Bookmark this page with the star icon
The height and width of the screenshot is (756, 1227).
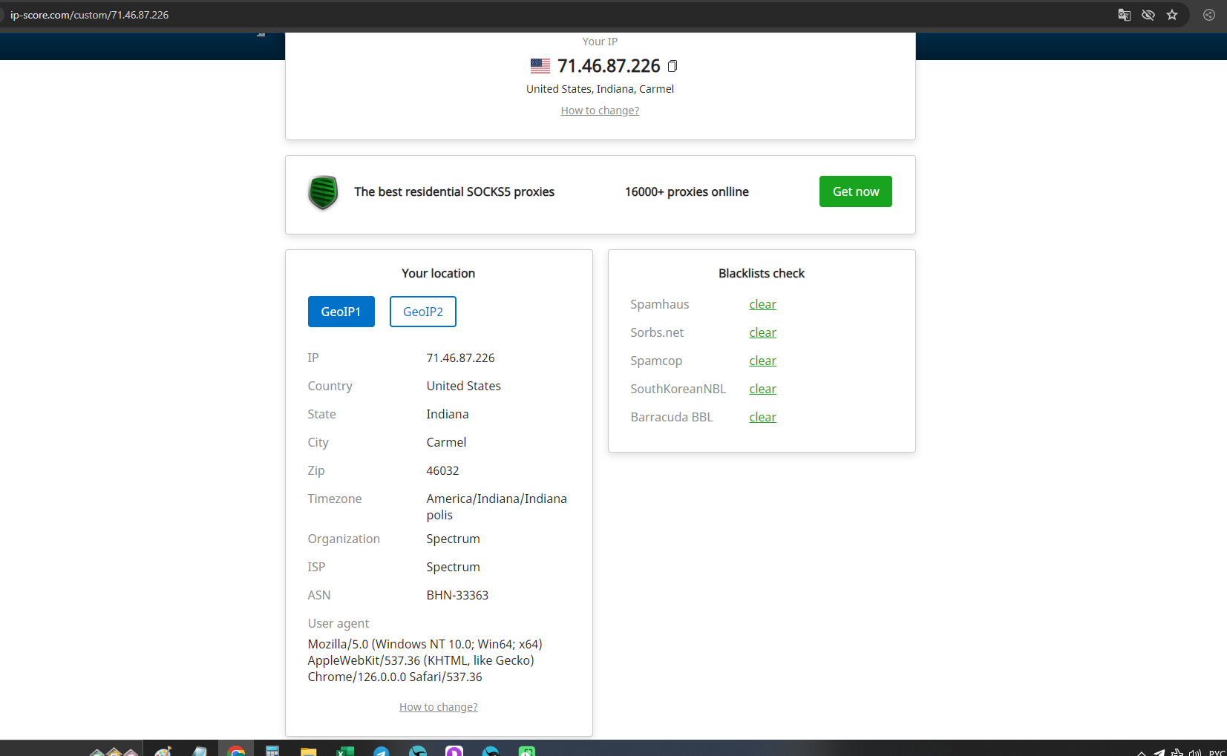[1172, 15]
